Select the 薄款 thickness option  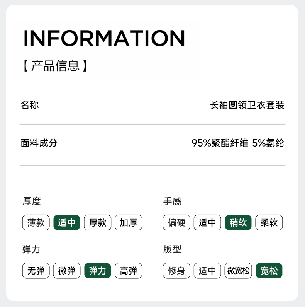point(36,223)
